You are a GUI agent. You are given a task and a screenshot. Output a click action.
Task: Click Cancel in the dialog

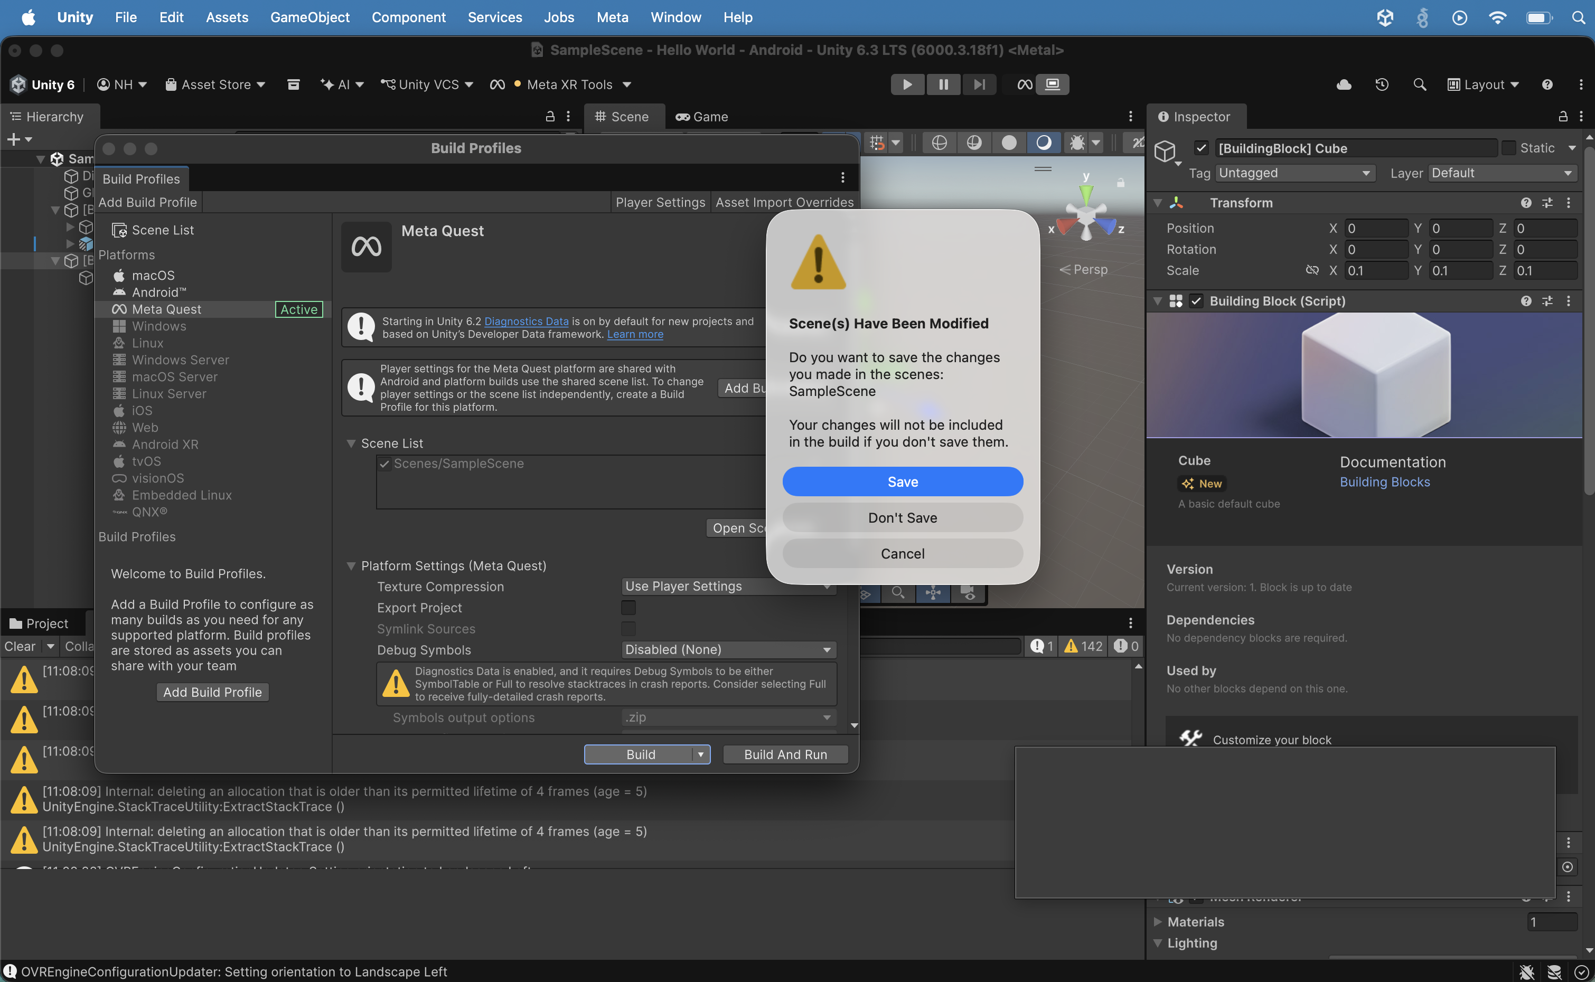903,553
